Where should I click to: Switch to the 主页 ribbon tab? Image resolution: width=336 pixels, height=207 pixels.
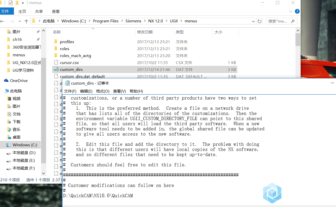(22, 11)
